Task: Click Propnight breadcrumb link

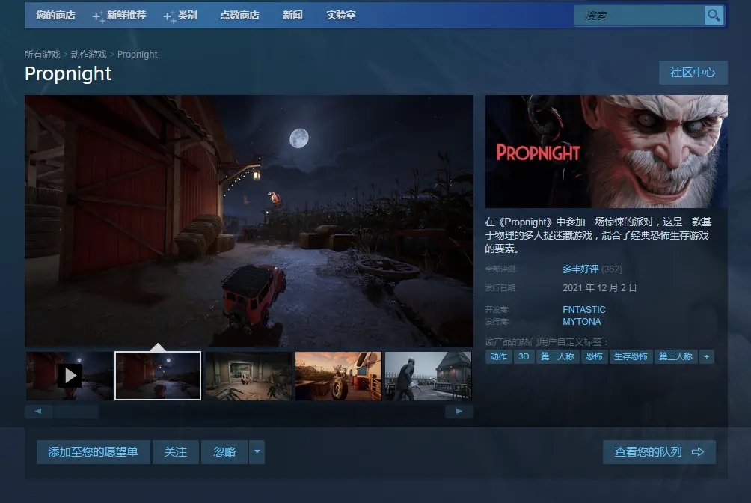Action: click(138, 55)
